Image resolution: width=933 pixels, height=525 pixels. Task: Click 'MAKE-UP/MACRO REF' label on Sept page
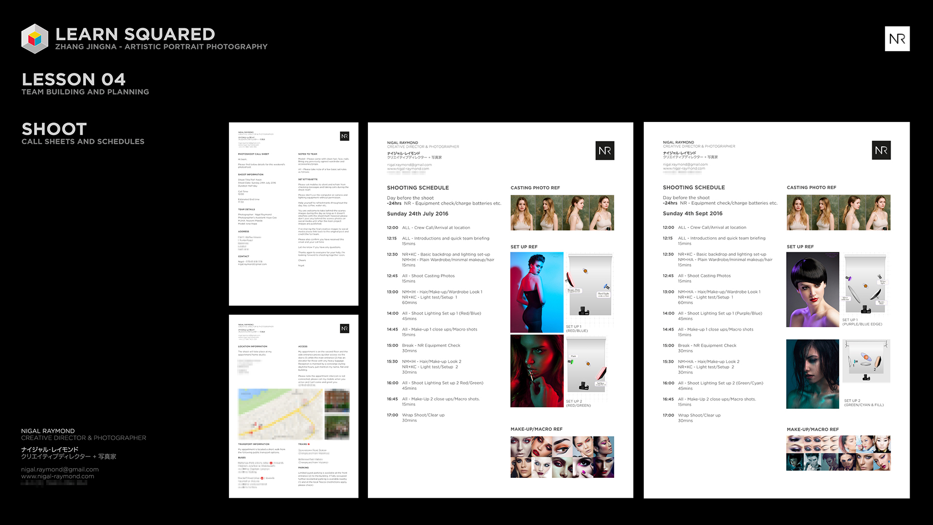click(x=812, y=430)
